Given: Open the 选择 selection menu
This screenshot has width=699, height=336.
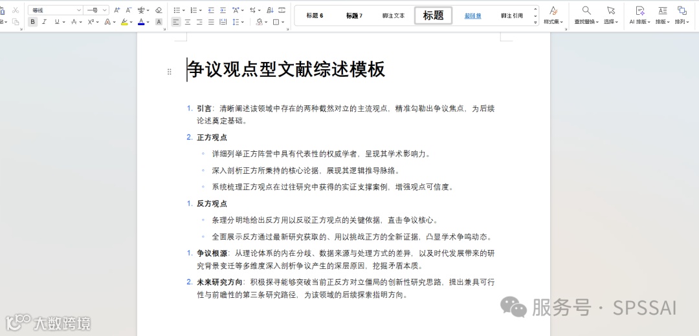Looking at the screenshot, I should [611, 16].
